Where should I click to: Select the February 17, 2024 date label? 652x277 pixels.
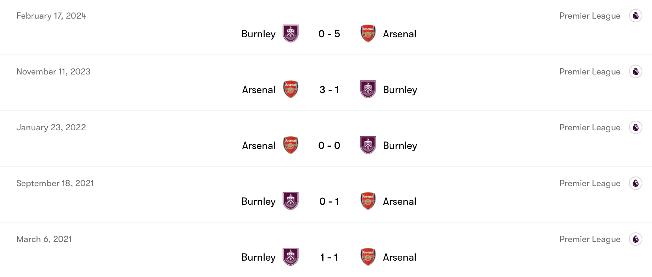pos(51,16)
